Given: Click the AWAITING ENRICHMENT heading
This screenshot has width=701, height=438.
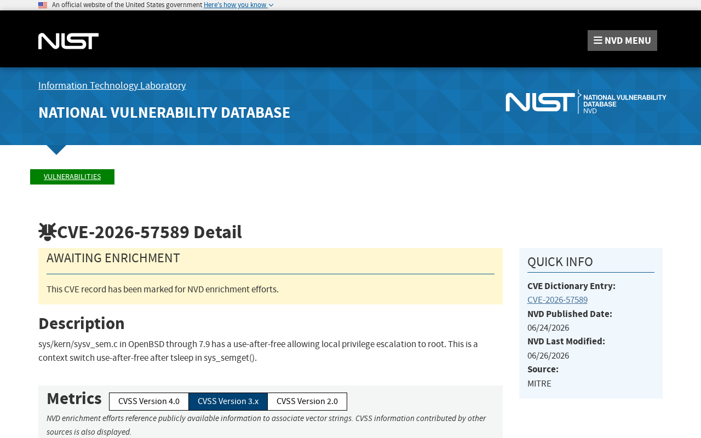Looking at the screenshot, I should tap(113, 258).
